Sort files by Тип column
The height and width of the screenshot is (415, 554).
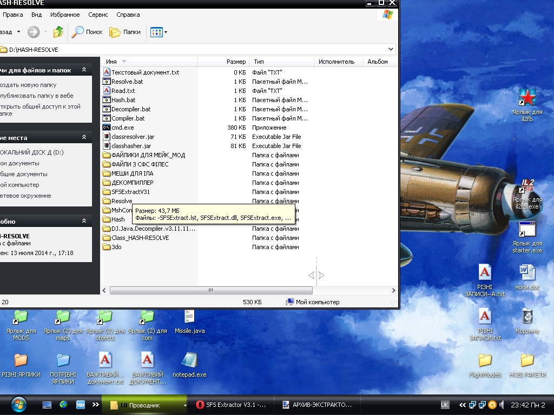click(x=259, y=62)
